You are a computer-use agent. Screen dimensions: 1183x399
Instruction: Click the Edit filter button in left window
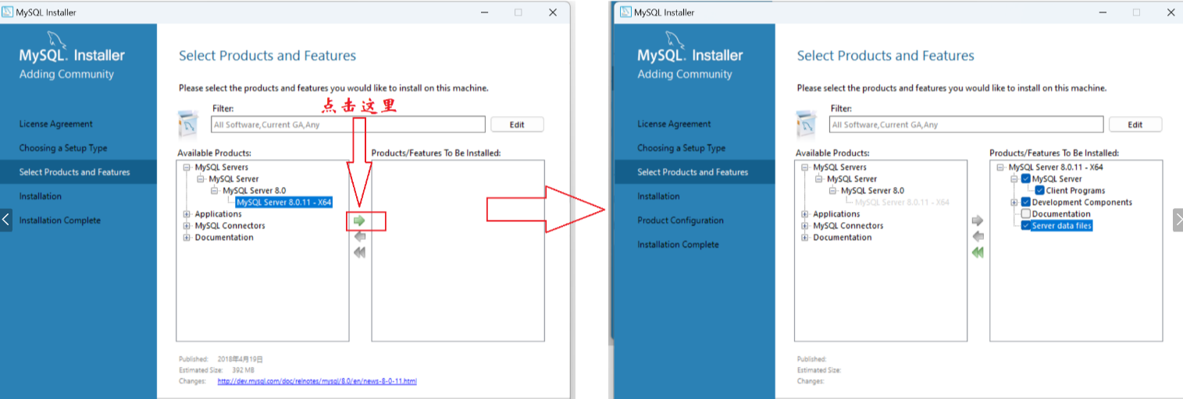coord(517,125)
